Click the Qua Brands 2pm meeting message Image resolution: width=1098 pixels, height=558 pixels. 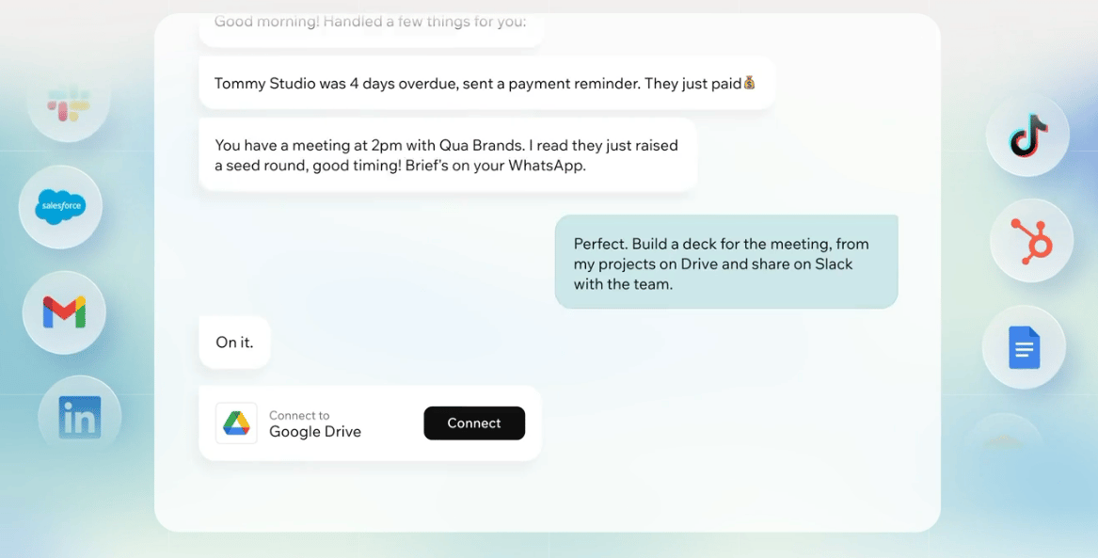(x=448, y=155)
